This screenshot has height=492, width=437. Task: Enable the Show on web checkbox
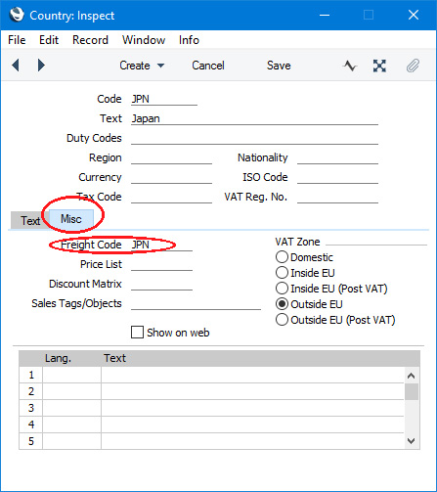[x=137, y=333]
